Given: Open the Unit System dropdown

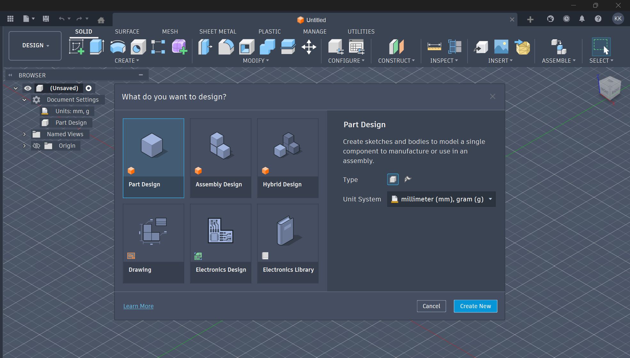Looking at the screenshot, I should pyautogui.click(x=441, y=199).
